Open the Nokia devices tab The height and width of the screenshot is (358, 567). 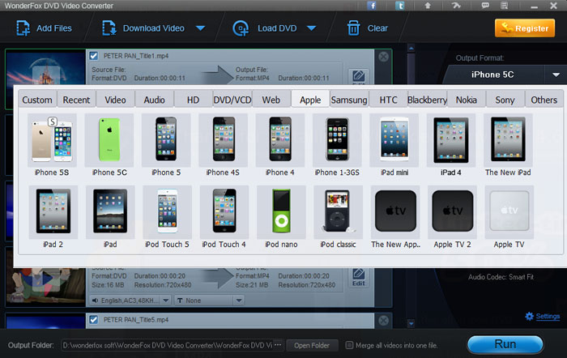click(x=466, y=100)
